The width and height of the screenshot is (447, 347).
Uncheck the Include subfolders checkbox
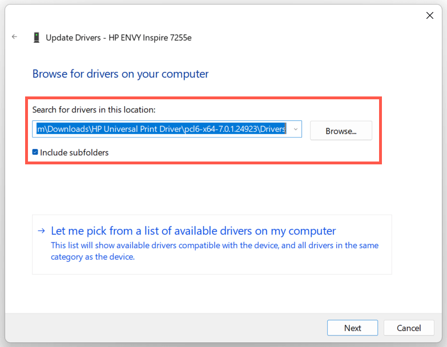pyautogui.click(x=35, y=152)
